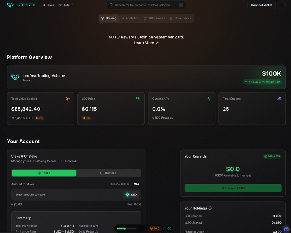This screenshot has height=233, width=291.
Task: Click the $0.01 LEO price badge
Action: click(155, 228)
